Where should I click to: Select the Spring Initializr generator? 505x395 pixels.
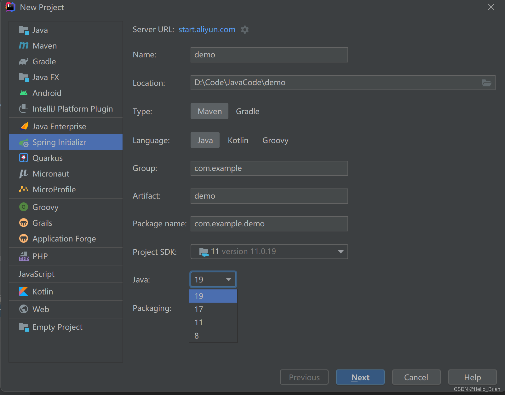pyautogui.click(x=66, y=142)
